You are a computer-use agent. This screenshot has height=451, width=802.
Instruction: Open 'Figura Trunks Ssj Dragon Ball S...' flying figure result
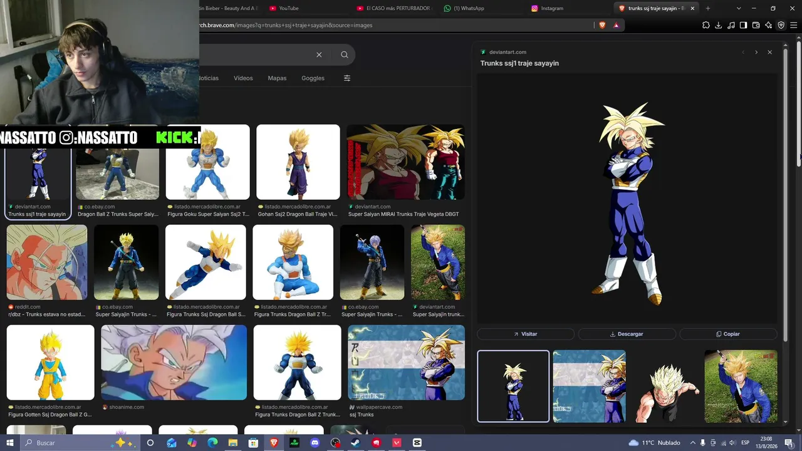click(x=206, y=262)
